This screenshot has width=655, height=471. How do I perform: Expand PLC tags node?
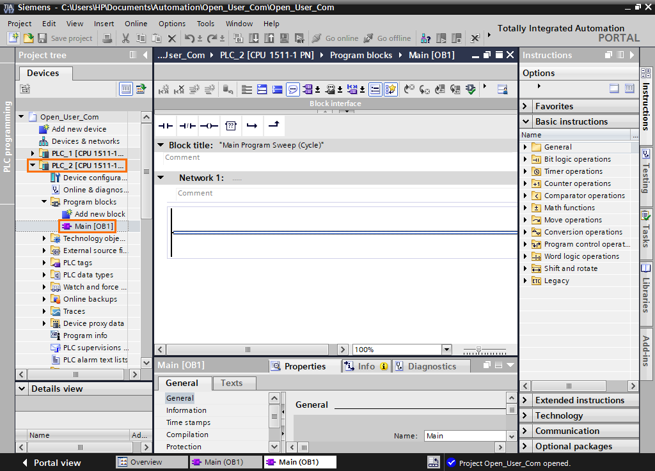pos(44,263)
